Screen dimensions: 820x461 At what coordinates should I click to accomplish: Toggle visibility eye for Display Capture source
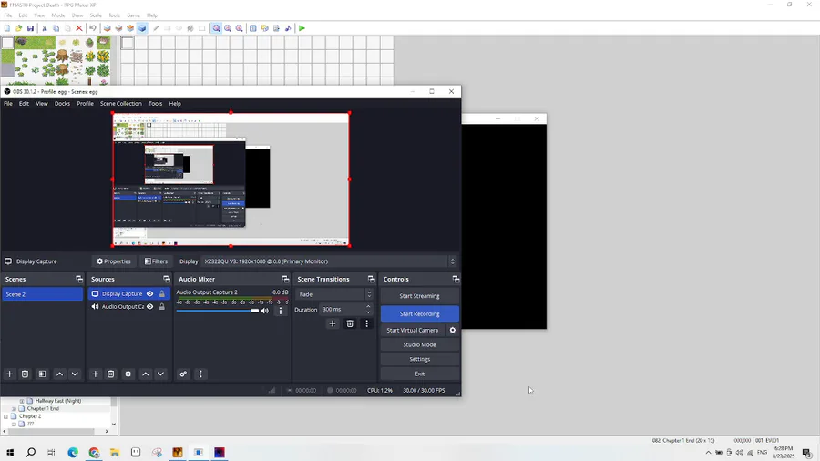pos(149,293)
